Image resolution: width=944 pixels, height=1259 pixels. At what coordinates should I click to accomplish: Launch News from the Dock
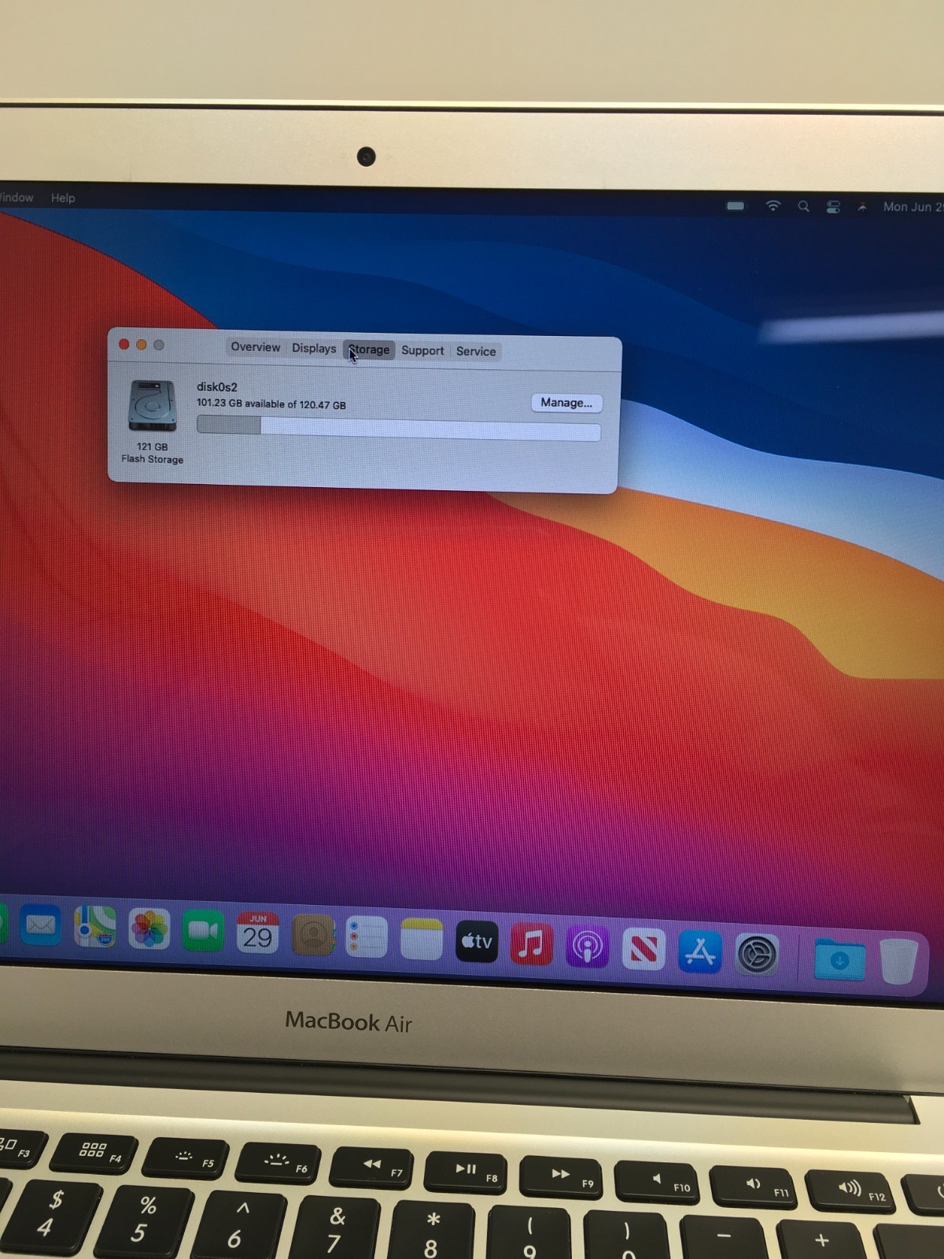pyautogui.click(x=643, y=949)
